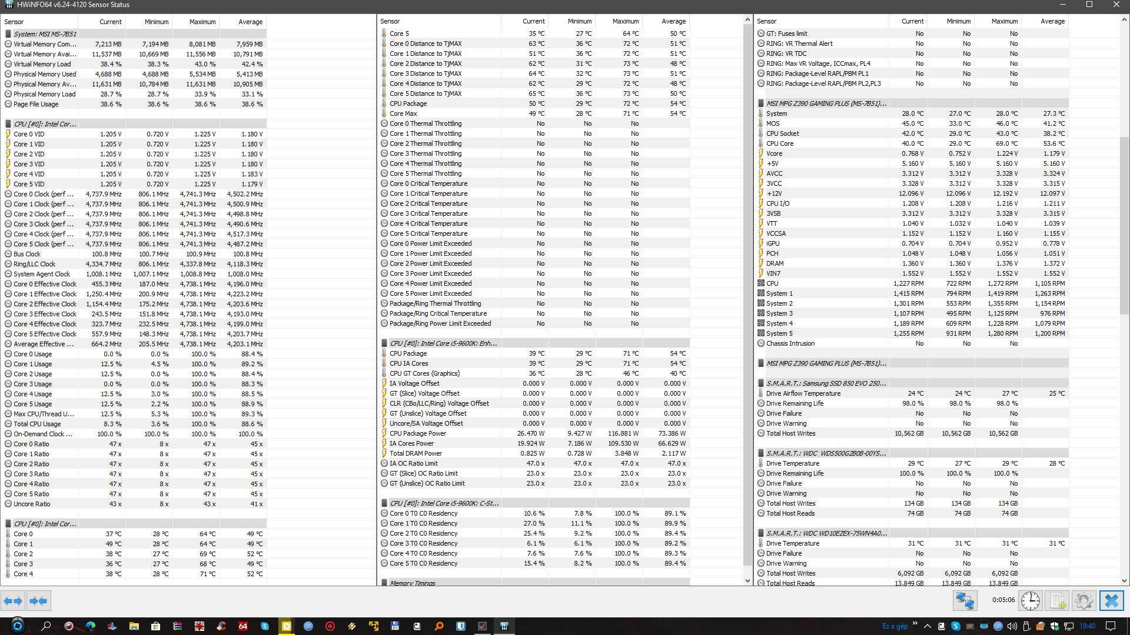Select the 'System Agent Clock' row
Viewport: 1130px width, 635px height.
[x=134, y=274]
